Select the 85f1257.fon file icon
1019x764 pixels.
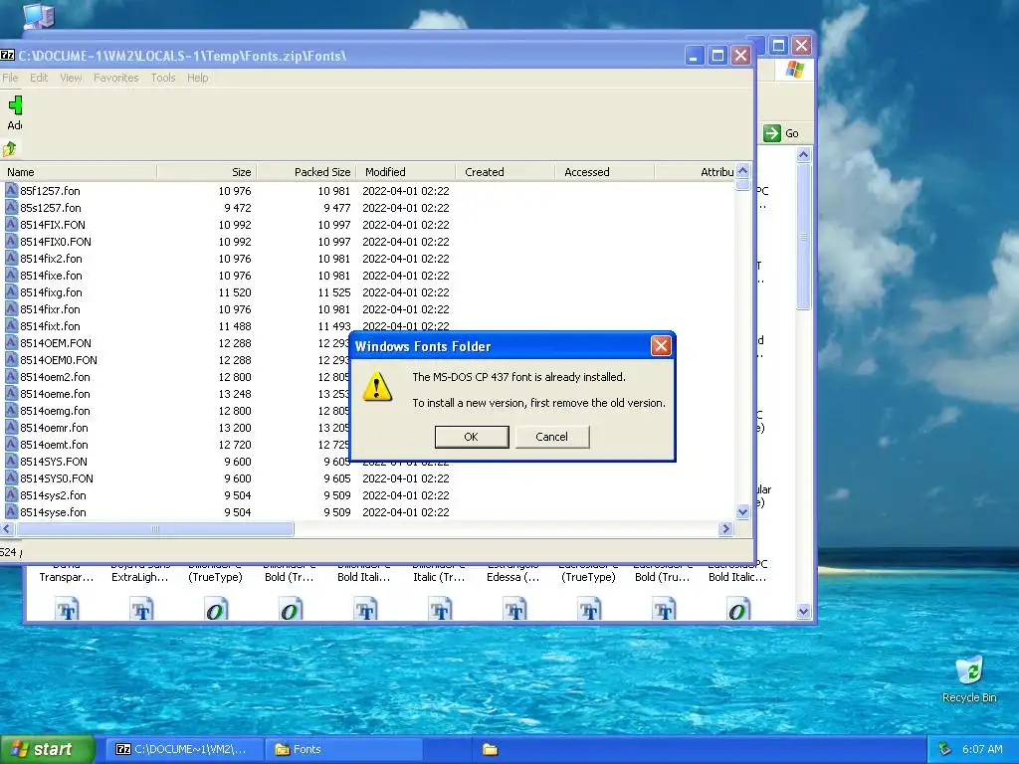(x=11, y=190)
